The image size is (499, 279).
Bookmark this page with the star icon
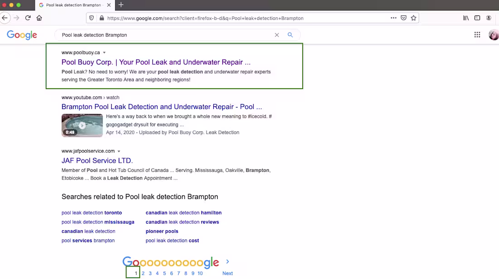(413, 18)
